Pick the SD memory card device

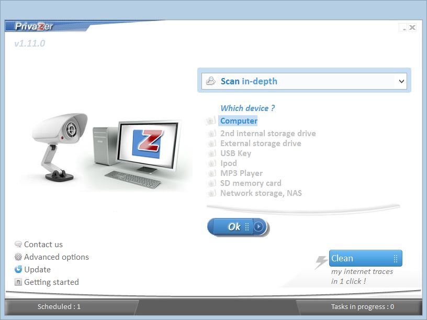(x=251, y=183)
